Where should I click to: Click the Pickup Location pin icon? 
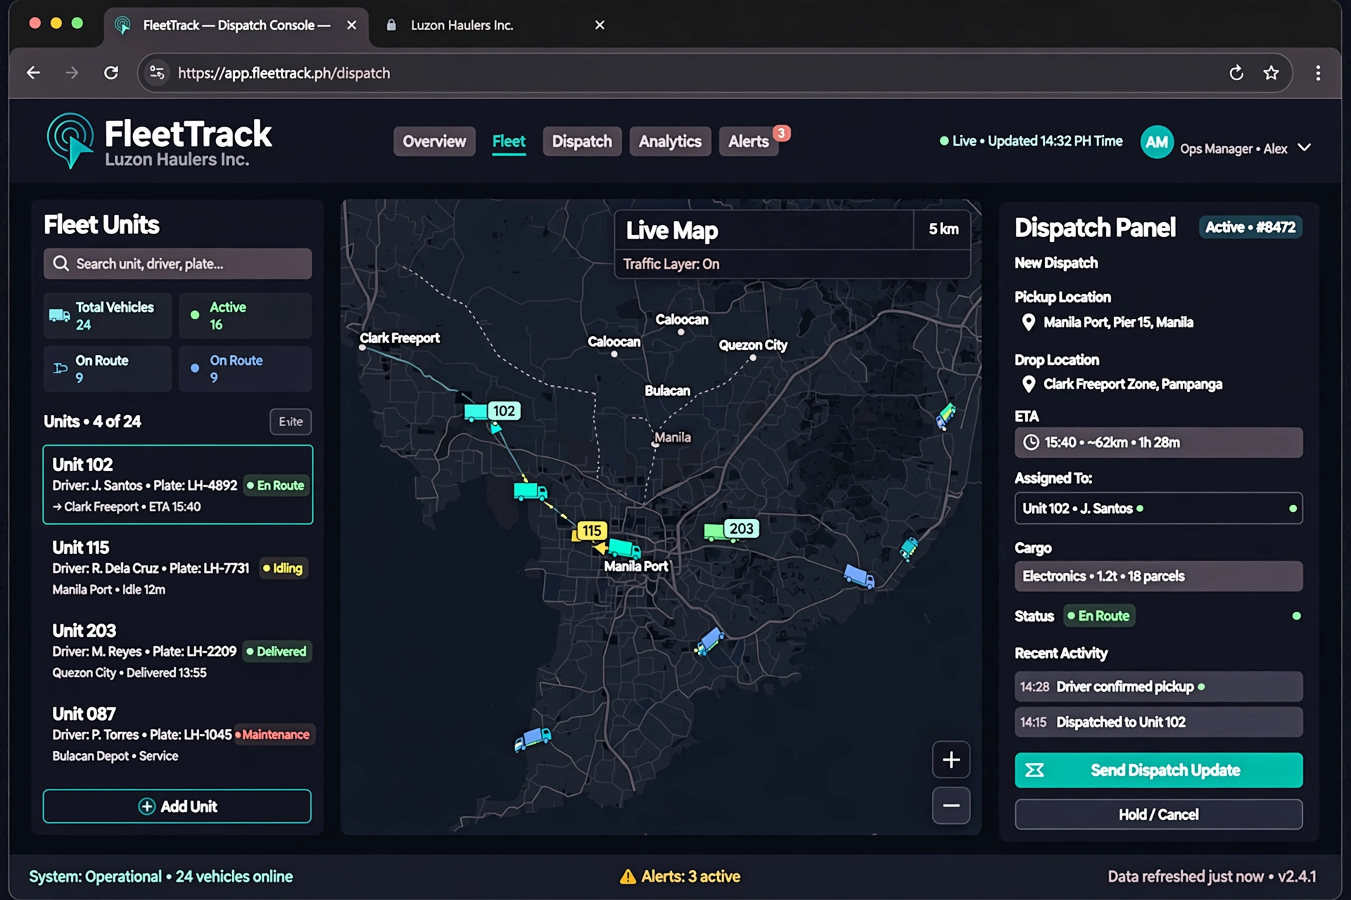pos(1028,322)
